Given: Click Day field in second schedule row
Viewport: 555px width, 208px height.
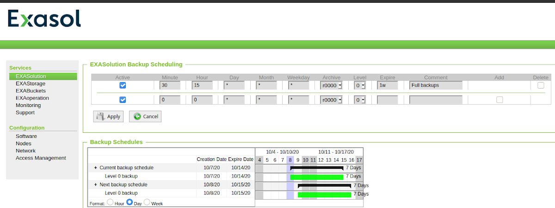Looking at the screenshot, I should (234, 100).
